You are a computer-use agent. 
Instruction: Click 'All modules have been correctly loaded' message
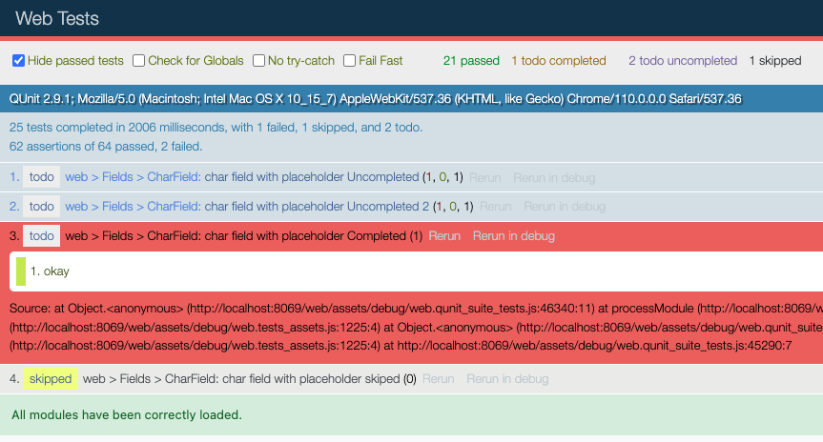pyautogui.click(x=127, y=414)
